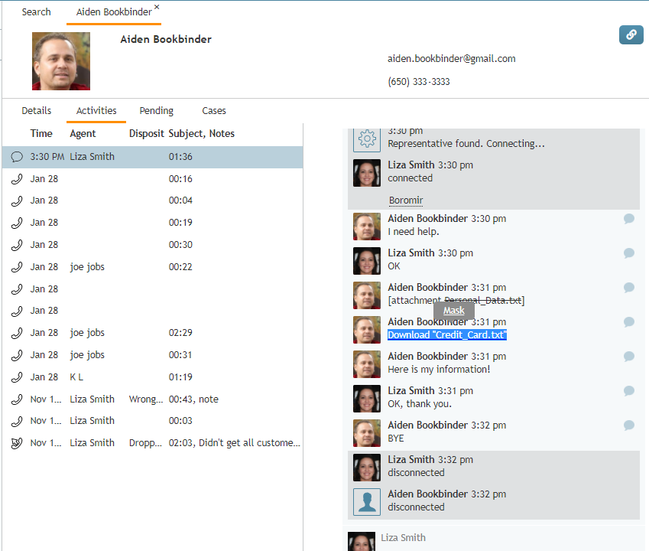Click Liza Smith avatar on 'connected' message
Viewport: 649px width, 551px height.
pos(367,173)
